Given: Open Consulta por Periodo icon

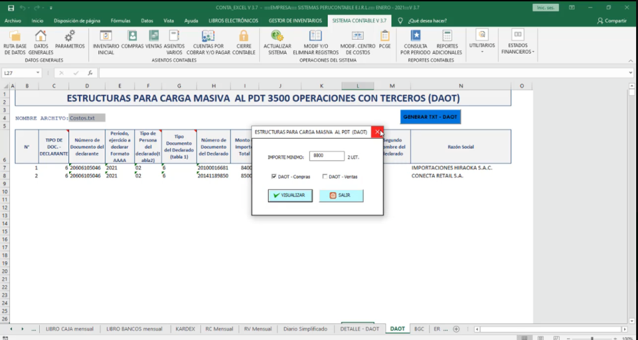Looking at the screenshot, I should 416,35.
